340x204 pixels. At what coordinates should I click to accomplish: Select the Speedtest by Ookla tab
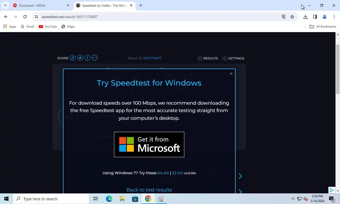pos(104,5)
